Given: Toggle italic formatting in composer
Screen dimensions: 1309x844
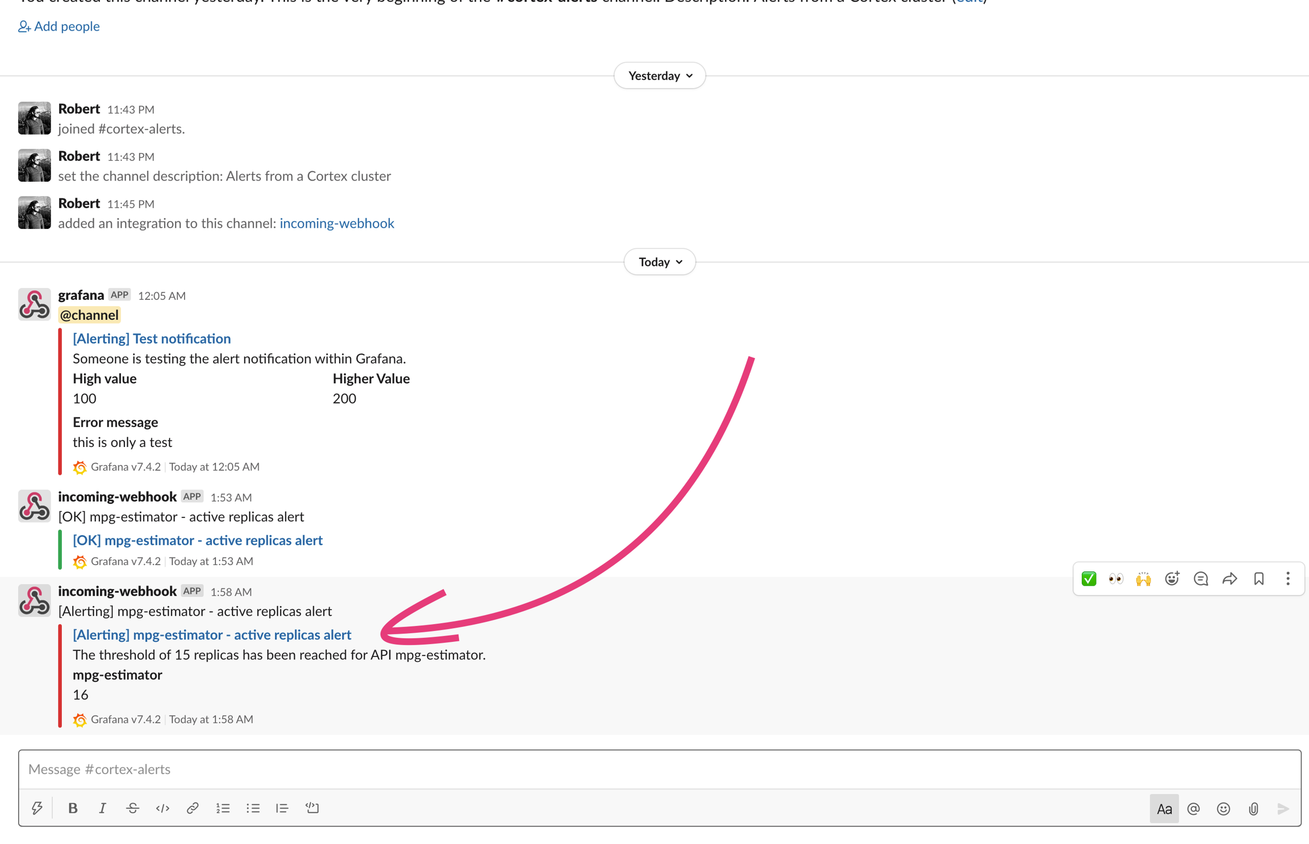Looking at the screenshot, I should click(102, 808).
